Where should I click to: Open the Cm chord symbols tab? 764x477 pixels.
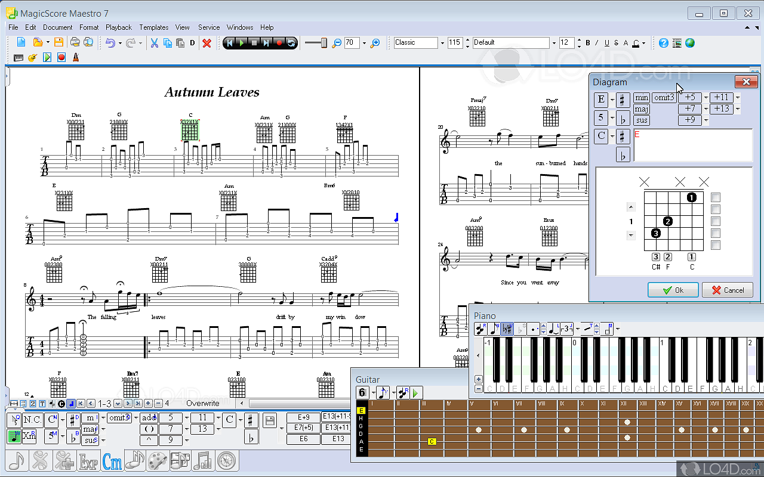(x=112, y=461)
